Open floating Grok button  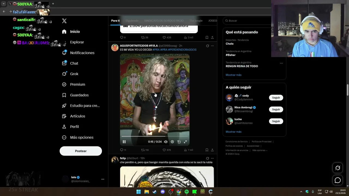338,168
